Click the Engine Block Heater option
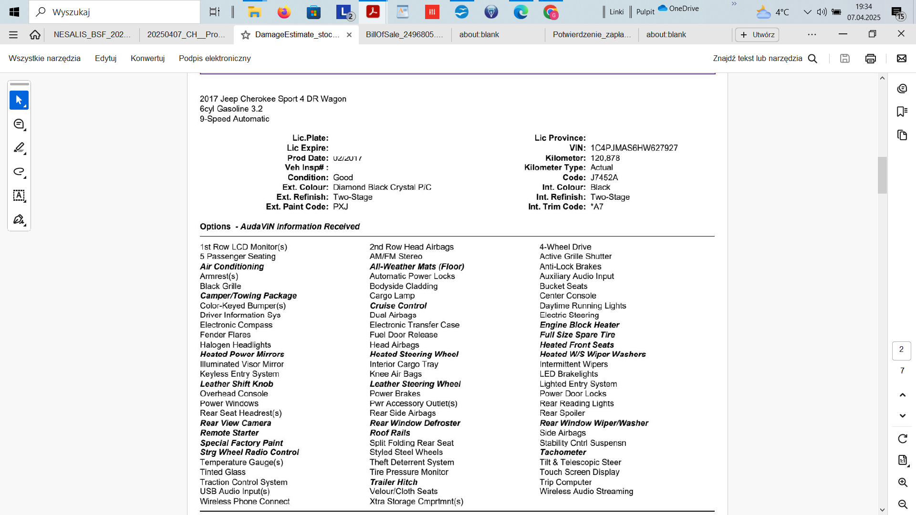916x515 pixels. point(579,325)
